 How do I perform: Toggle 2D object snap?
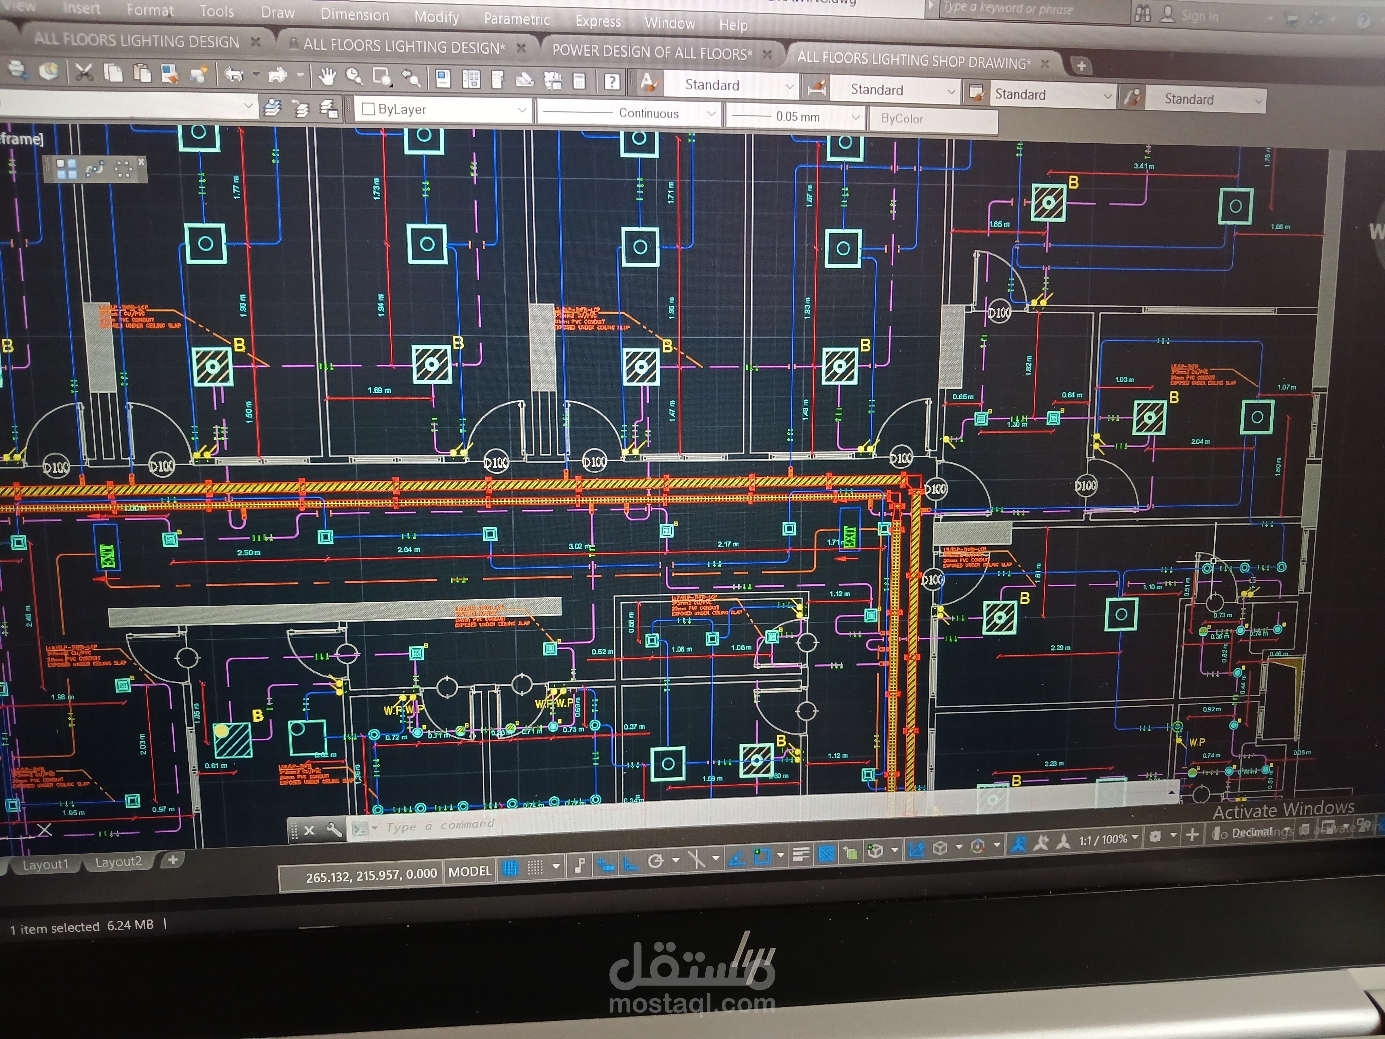pos(761,857)
